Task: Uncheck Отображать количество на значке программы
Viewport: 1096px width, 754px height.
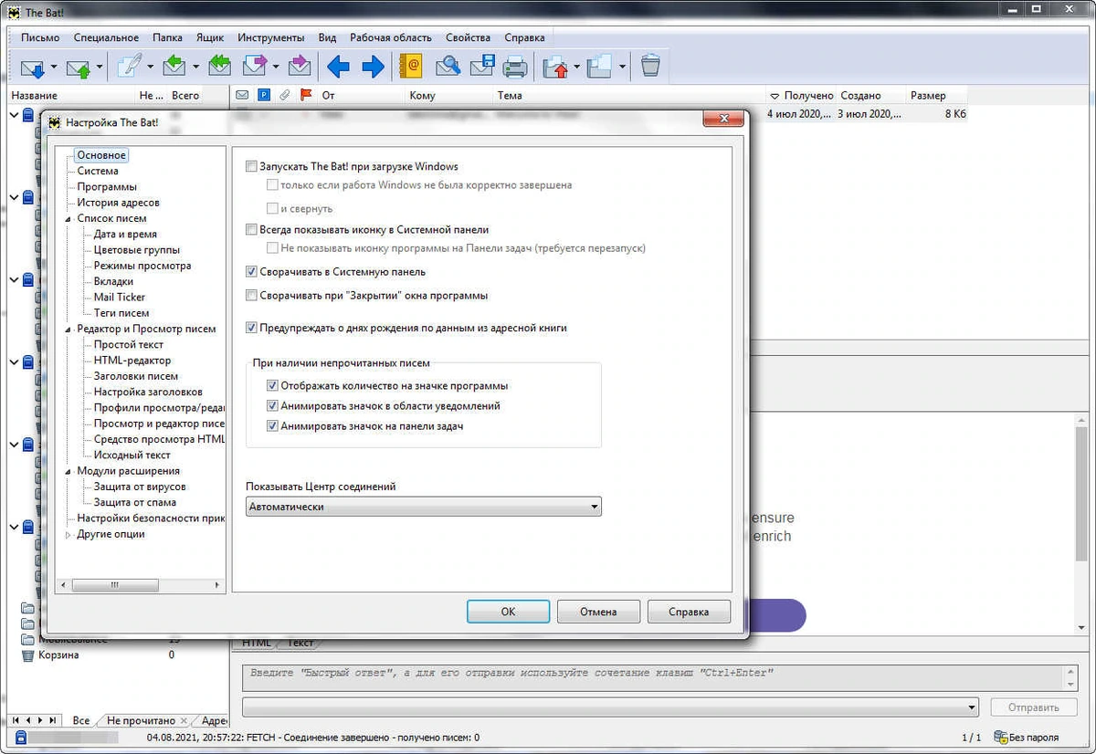Action: coord(272,386)
